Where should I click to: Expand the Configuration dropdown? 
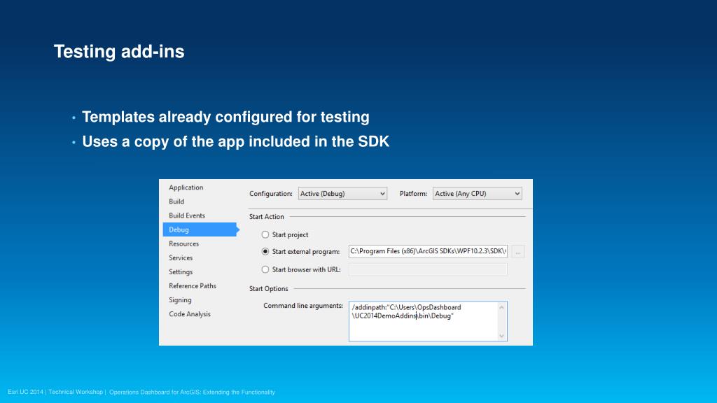342,194
